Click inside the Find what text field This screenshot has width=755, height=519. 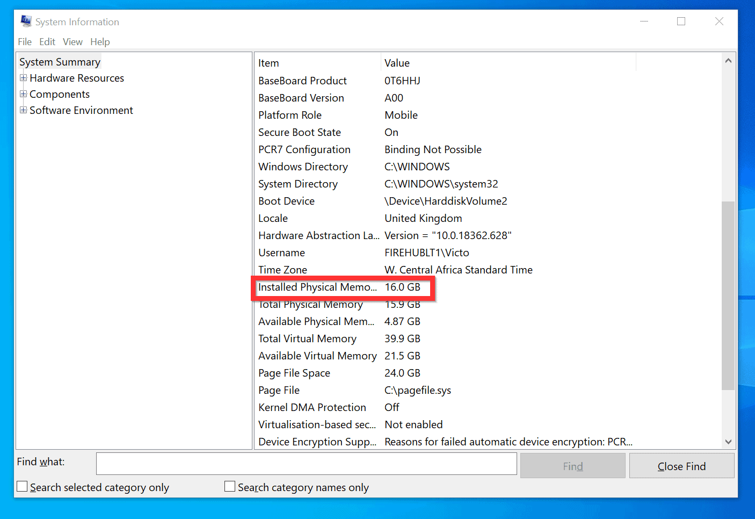[x=306, y=463]
